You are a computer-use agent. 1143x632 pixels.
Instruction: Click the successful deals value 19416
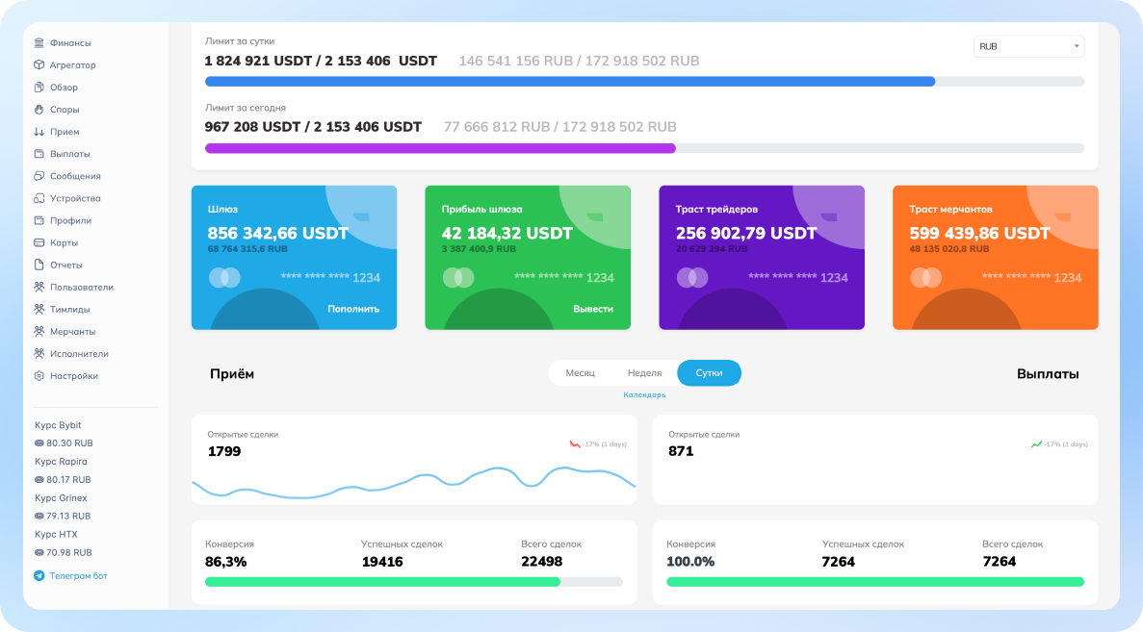(382, 562)
